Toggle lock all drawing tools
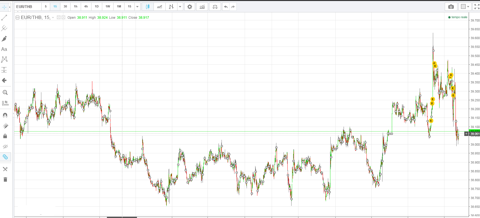Screen dimensions: 480x218 click(x=5, y=136)
